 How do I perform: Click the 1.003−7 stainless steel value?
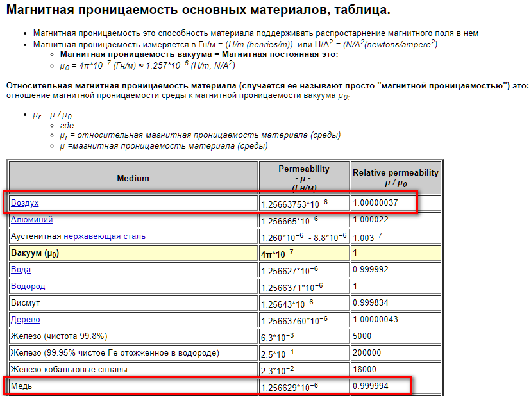click(x=367, y=236)
